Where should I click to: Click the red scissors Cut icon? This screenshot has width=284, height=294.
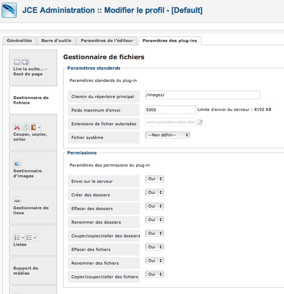pyautogui.click(x=17, y=127)
